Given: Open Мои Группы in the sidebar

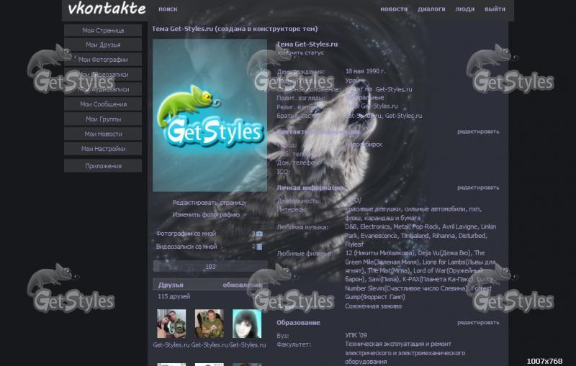Looking at the screenshot, I should pyautogui.click(x=103, y=119).
